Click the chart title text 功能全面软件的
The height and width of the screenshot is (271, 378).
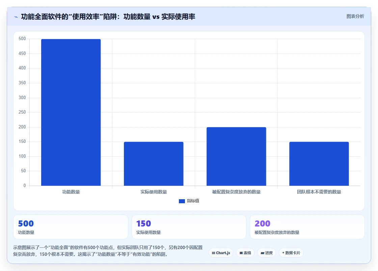(45, 17)
